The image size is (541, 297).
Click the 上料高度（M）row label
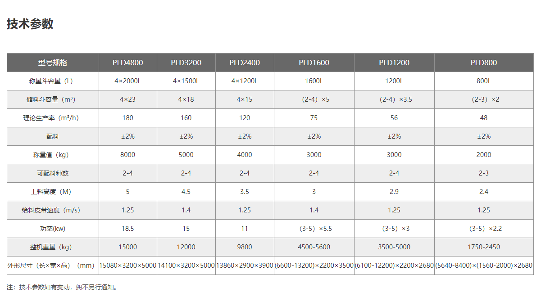[x=53, y=192]
